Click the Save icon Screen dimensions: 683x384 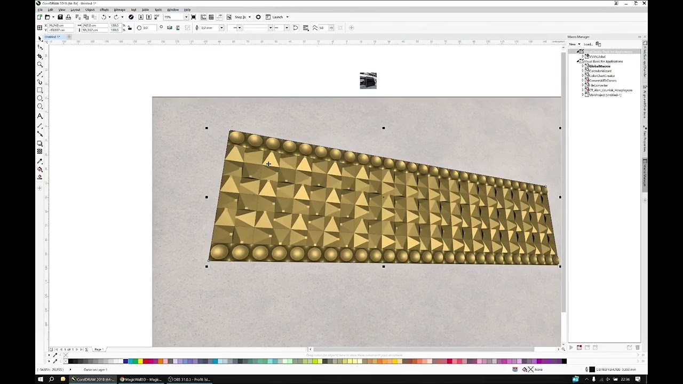(x=60, y=17)
